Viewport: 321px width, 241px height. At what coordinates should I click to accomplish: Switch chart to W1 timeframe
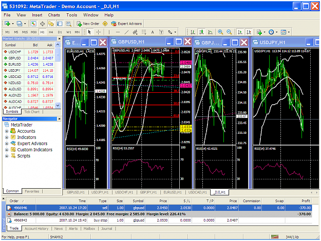point(69,32)
